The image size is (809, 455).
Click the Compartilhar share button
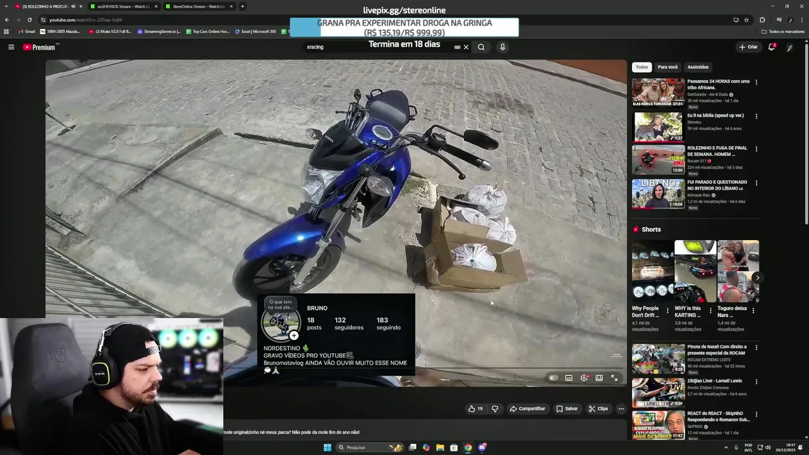(528, 409)
